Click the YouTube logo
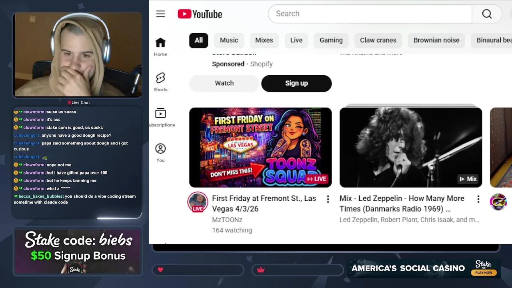512x288 pixels. tap(200, 14)
